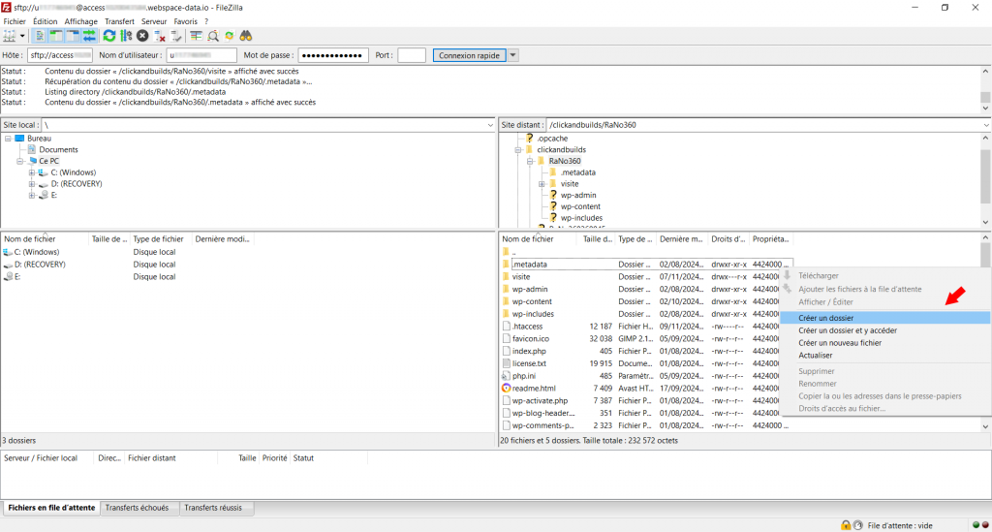Expand the visite folder in remote tree

click(x=542, y=184)
